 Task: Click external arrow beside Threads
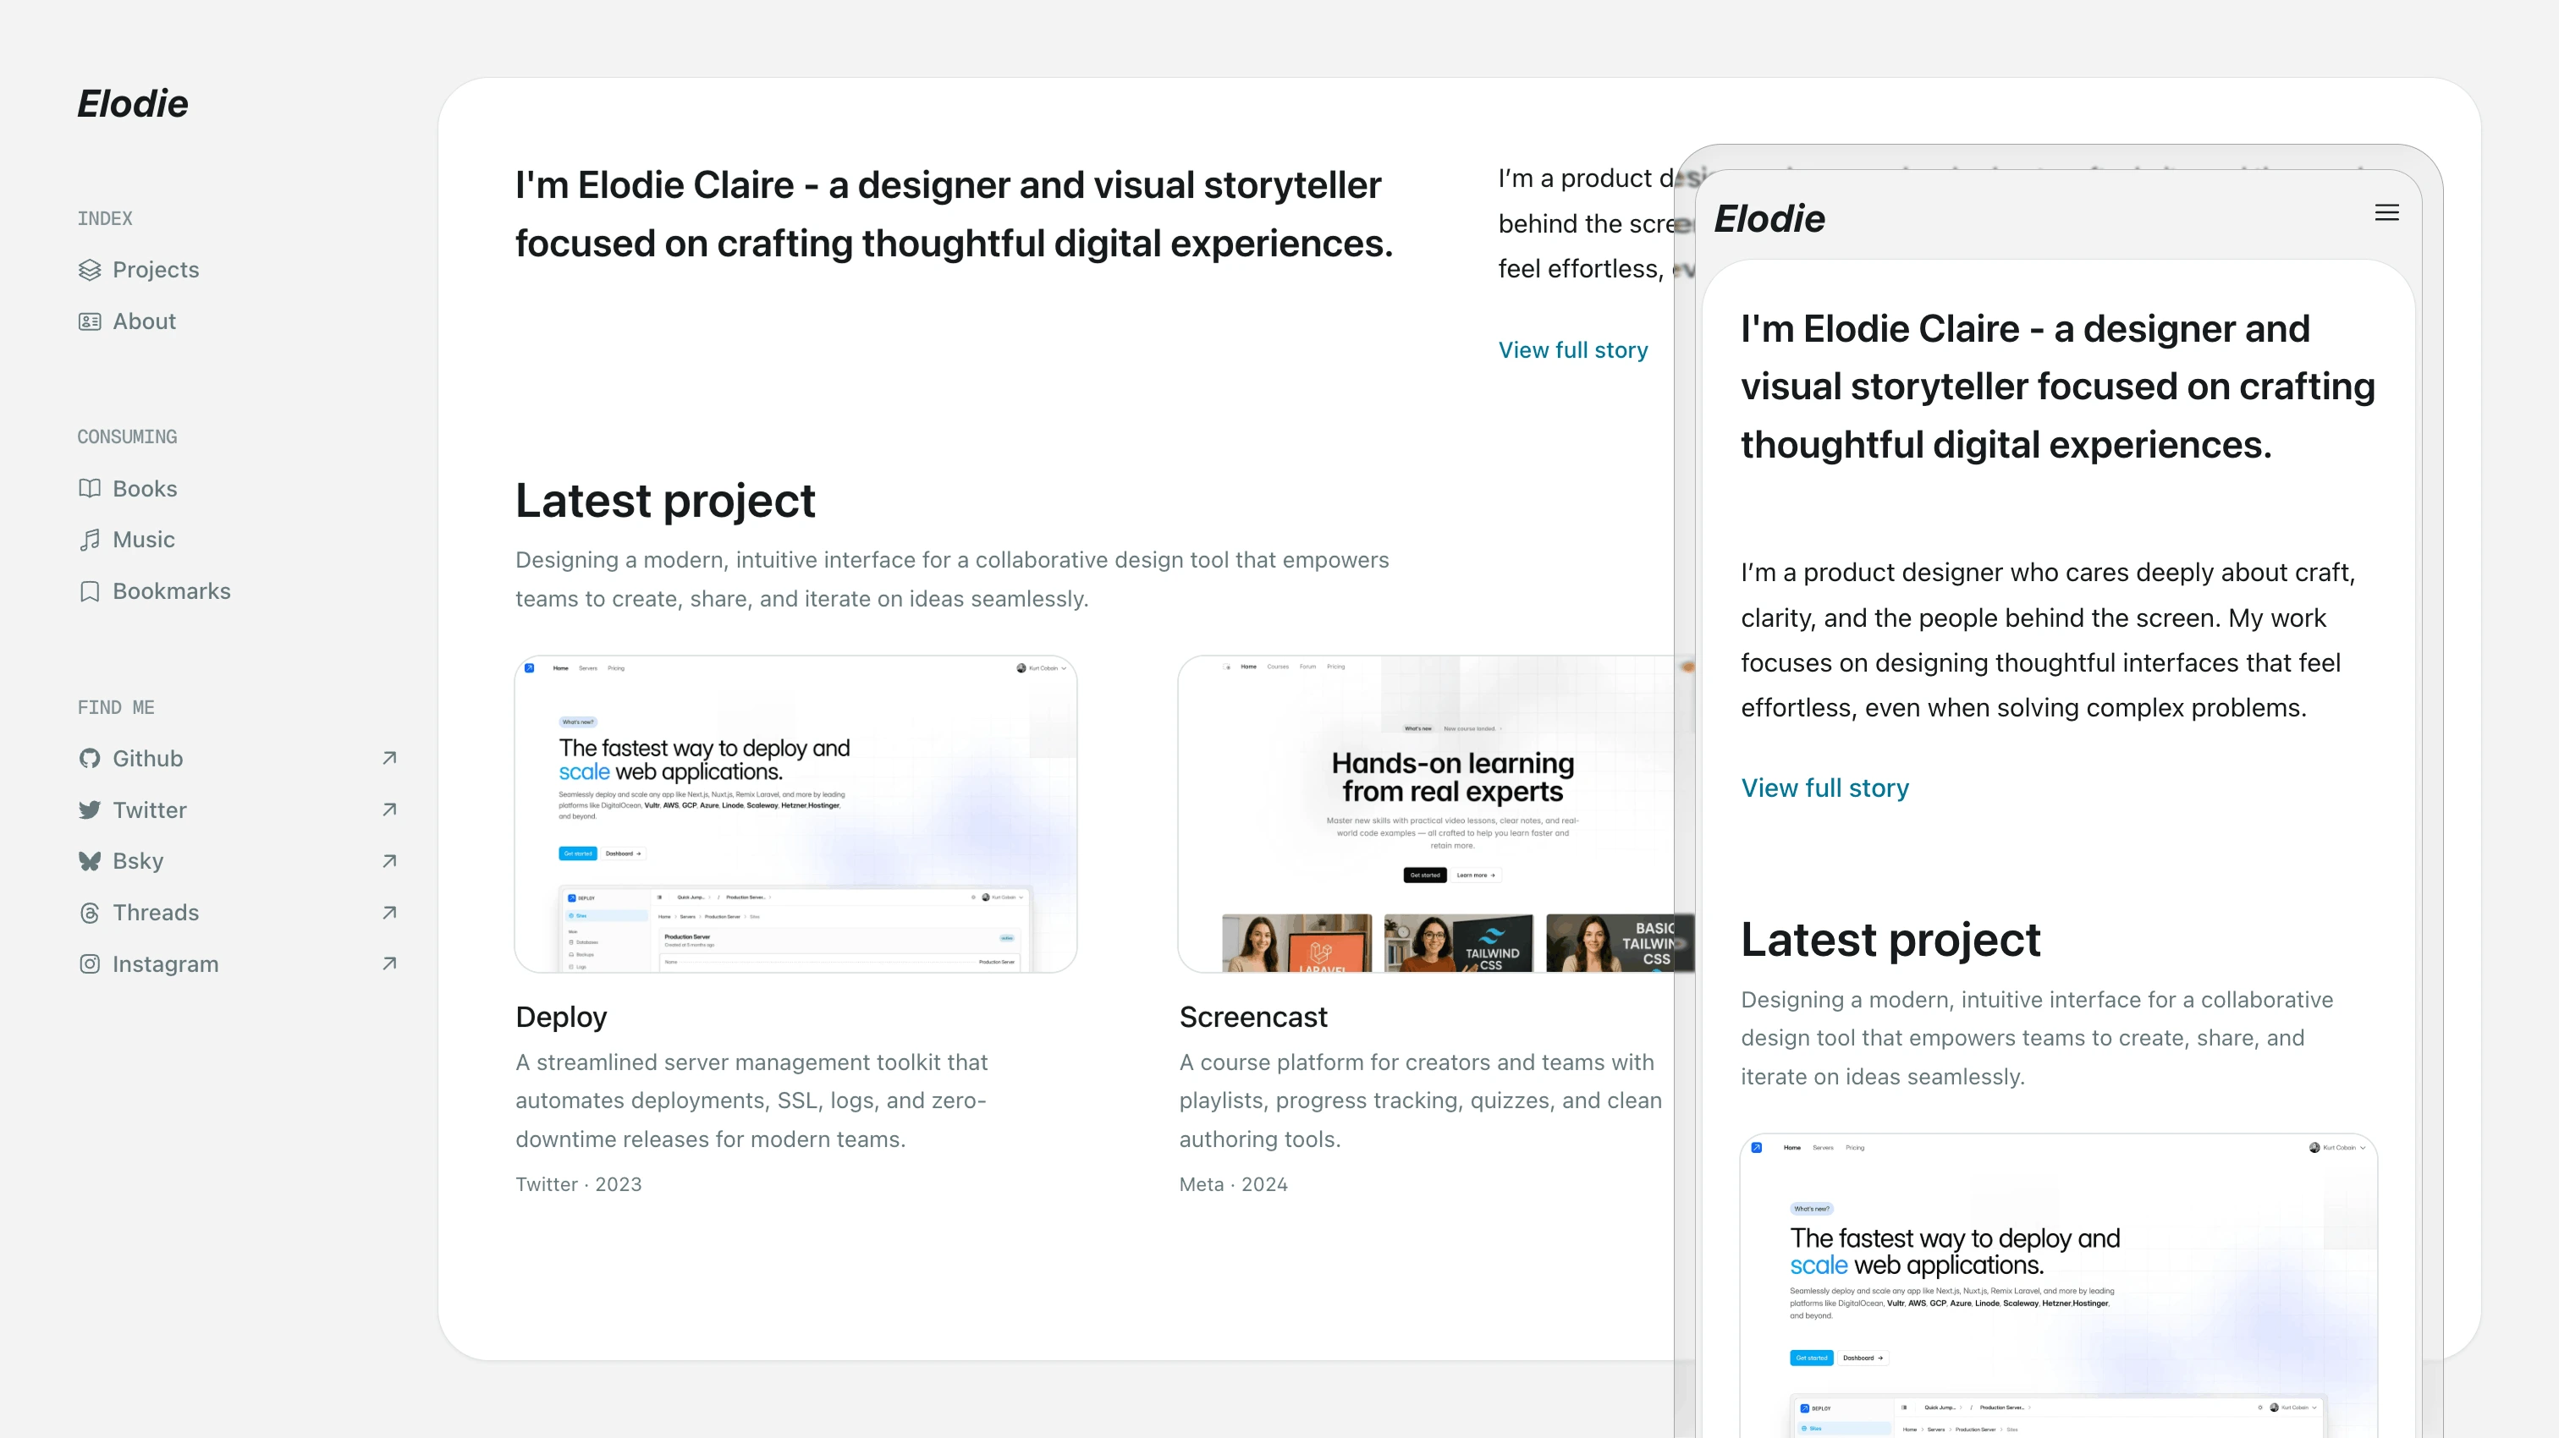[x=389, y=913]
